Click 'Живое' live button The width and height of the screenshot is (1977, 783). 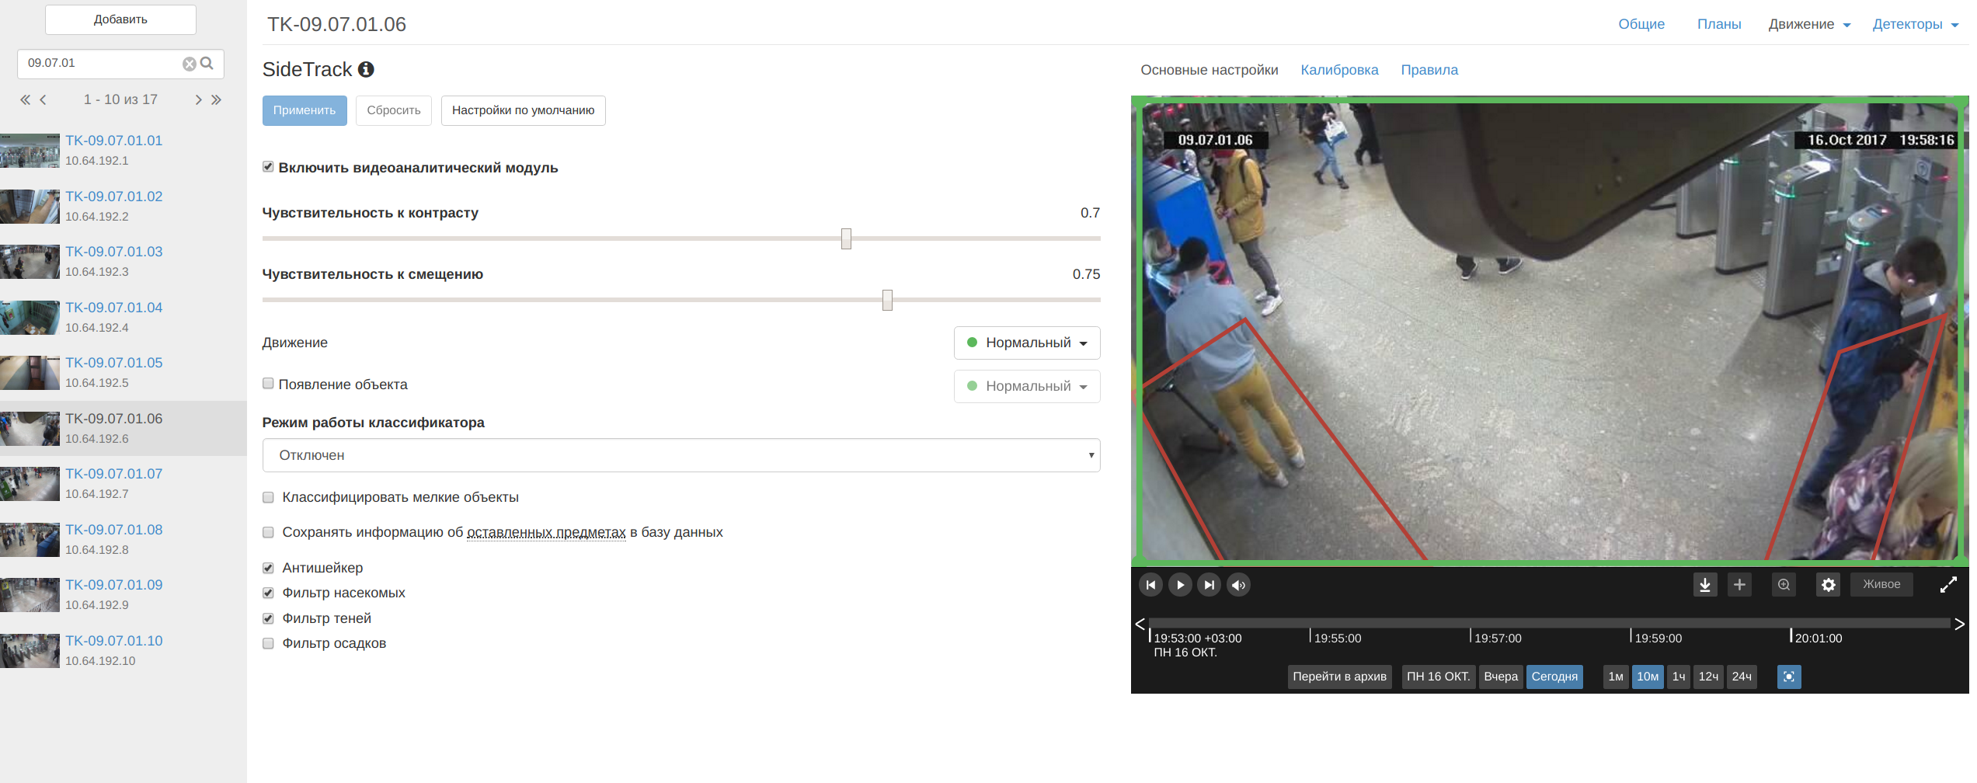click(1881, 584)
